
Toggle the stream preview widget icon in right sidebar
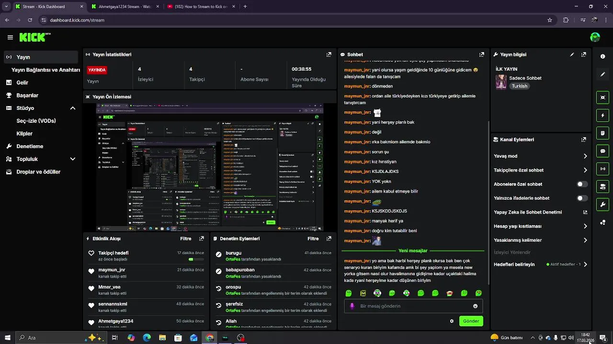coord(602,97)
